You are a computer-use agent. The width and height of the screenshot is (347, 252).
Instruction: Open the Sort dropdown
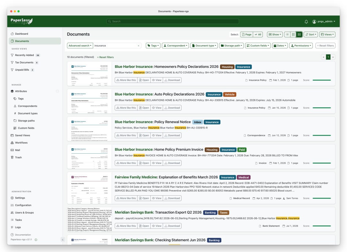coord(311,34)
